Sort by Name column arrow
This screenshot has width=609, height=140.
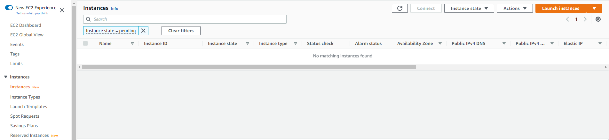pos(132,43)
